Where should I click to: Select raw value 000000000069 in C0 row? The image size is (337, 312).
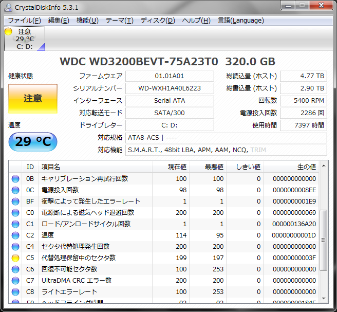point(294,213)
